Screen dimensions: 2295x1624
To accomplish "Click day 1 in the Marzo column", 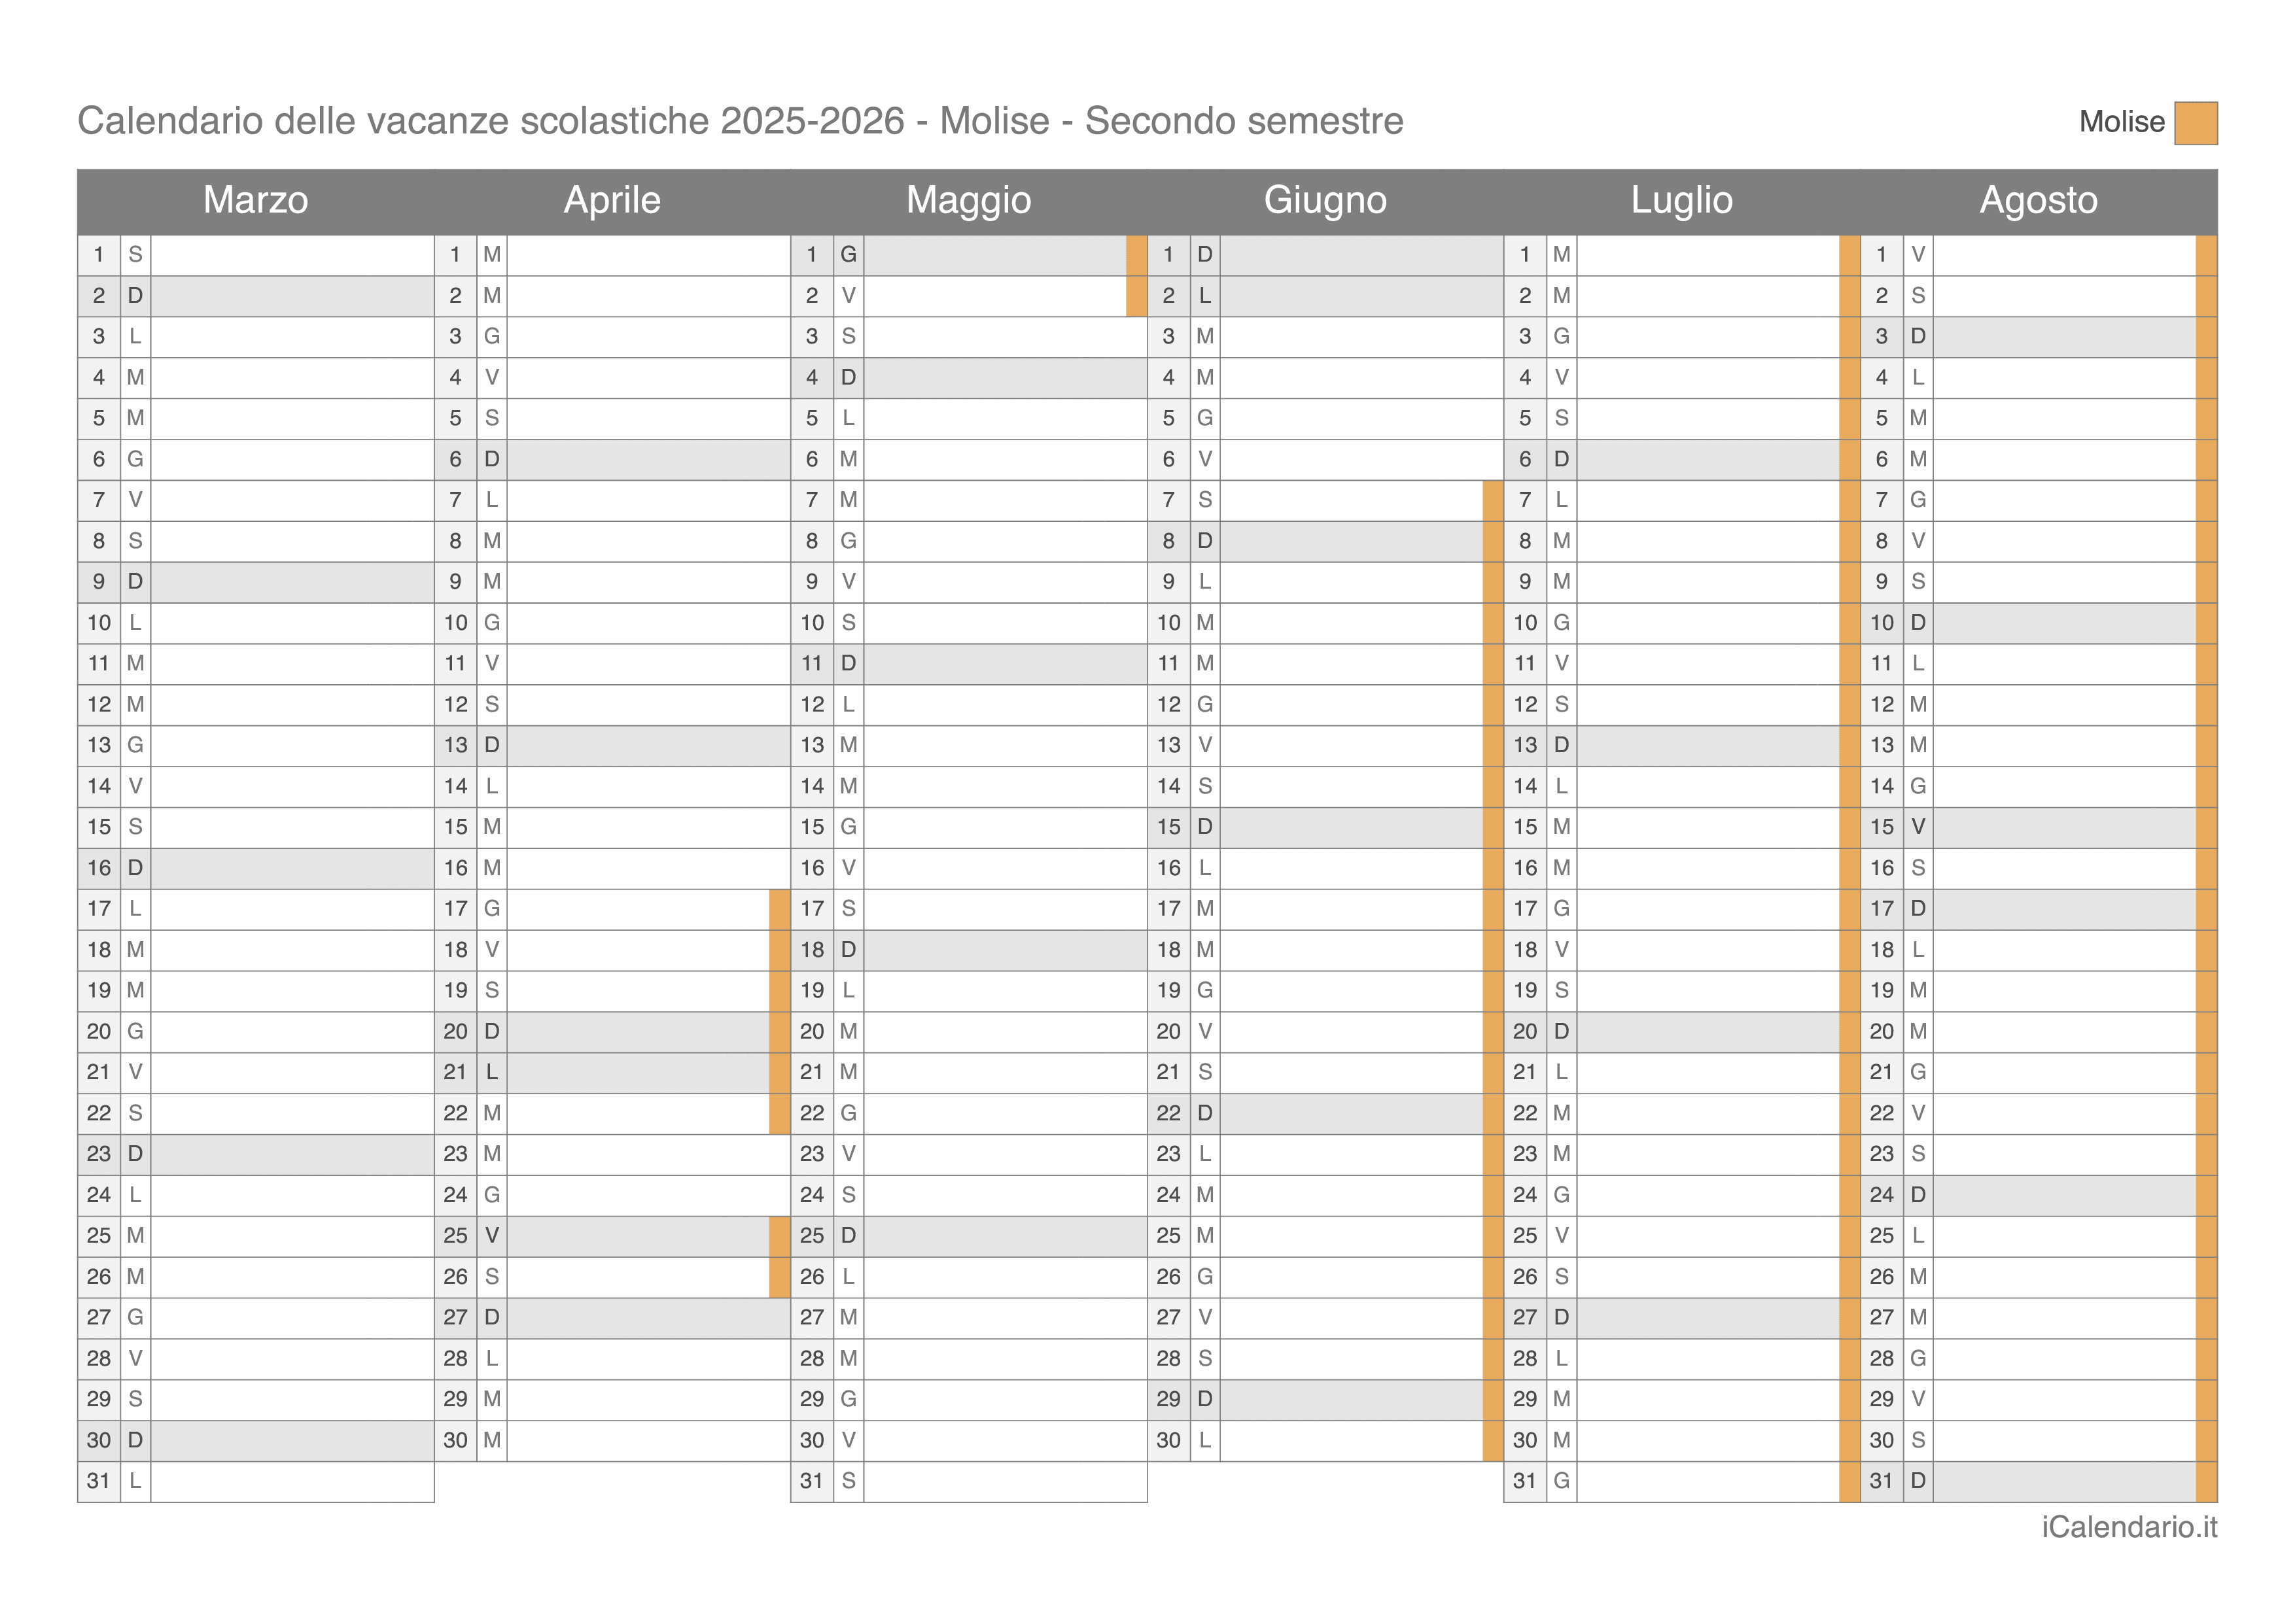I will pyautogui.click(x=256, y=255).
